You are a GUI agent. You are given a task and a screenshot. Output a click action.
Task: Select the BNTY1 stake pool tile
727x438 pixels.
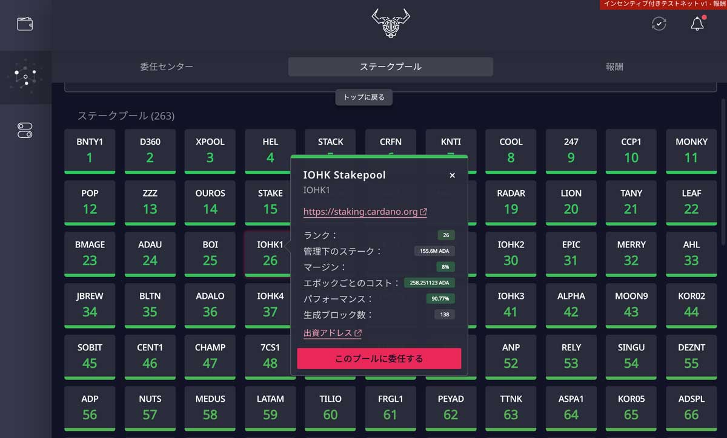point(90,151)
